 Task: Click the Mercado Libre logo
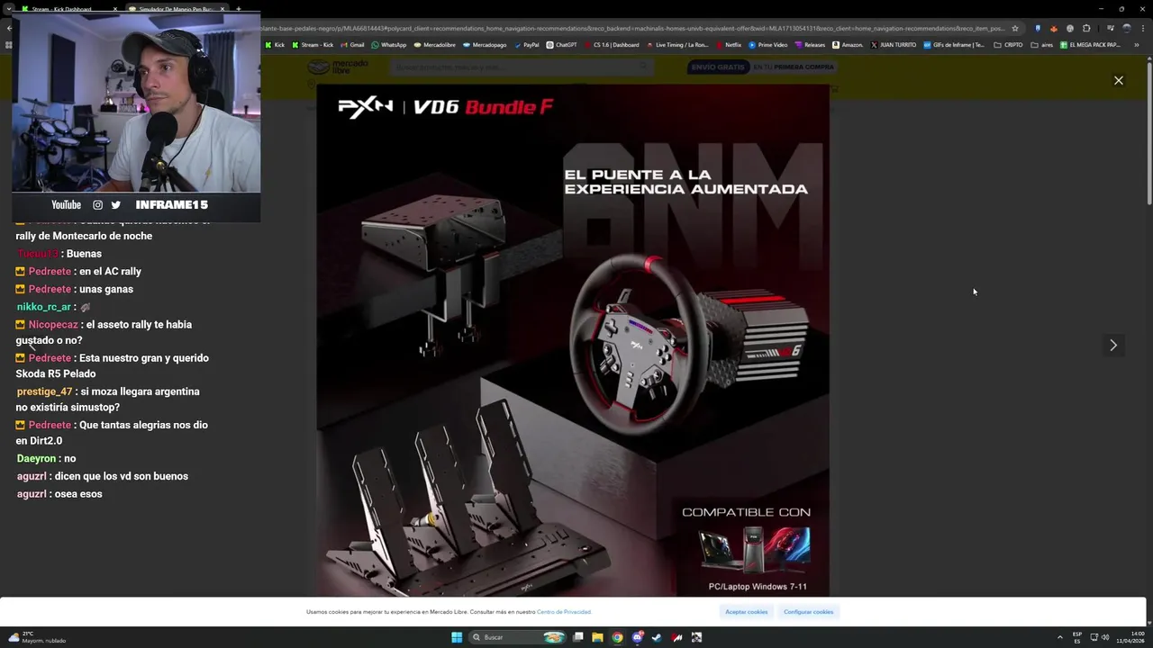[339, 67]
